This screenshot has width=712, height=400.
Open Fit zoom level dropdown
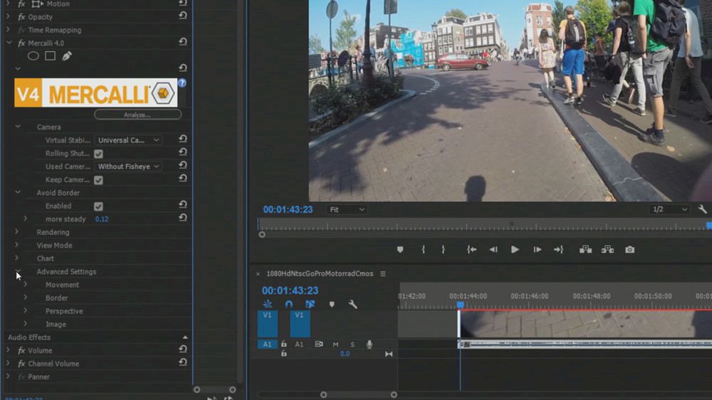[347, 210]
